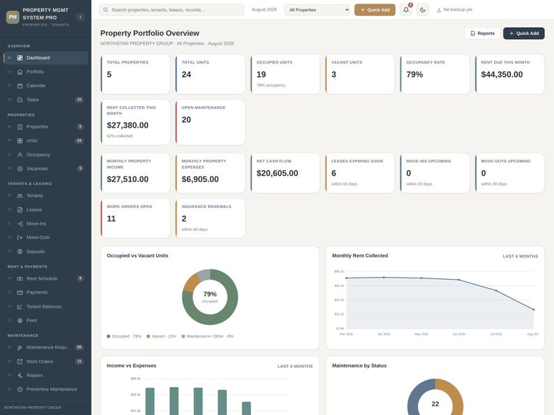Open the Properties building icon
Screen dimensions: 554x415
(20, 127)
